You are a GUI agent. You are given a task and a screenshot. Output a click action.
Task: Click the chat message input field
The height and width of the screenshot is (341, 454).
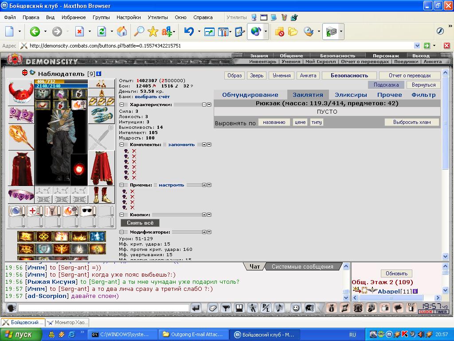[x=104, y=308]
